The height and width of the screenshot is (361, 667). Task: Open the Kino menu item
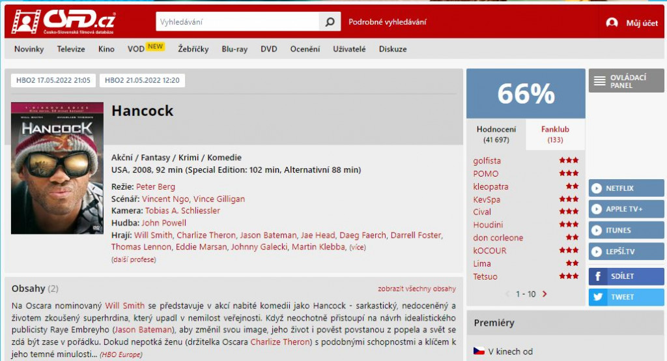click(106, 49)
